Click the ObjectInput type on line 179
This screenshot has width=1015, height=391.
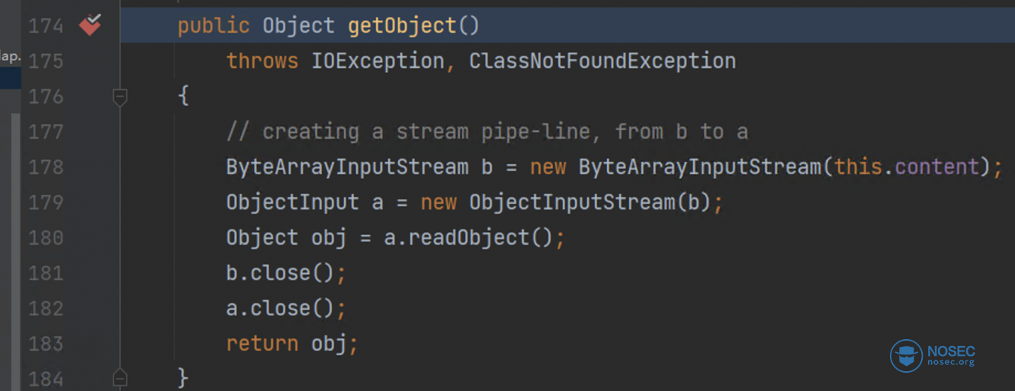(x=292, y=203)
